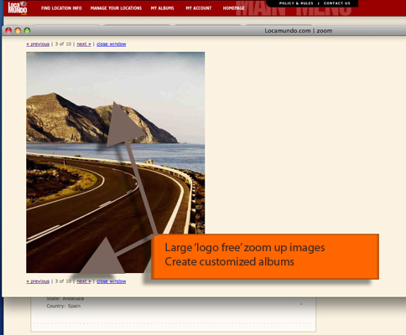The image size is (406, 335).
Task: Click the Loca Mundo logo
Action: pyautogui.click(x=18, y=8)
